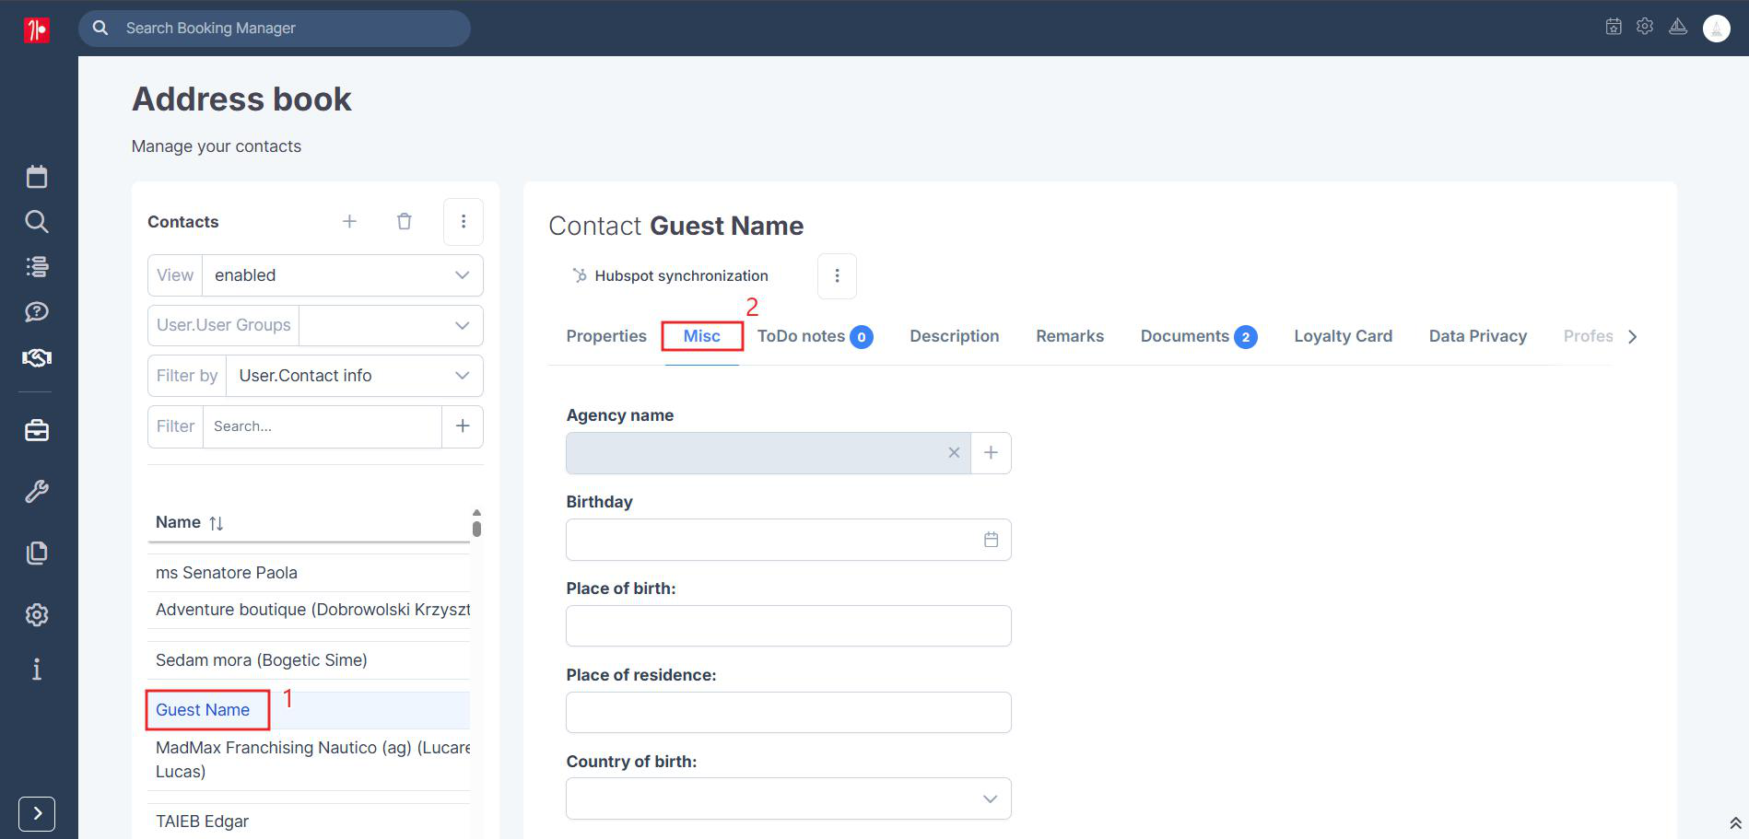Clear the Agency name field

[954, 452]
